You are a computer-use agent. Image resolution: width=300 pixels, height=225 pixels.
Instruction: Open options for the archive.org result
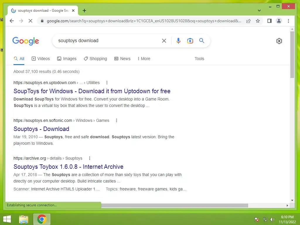(90, 158)
